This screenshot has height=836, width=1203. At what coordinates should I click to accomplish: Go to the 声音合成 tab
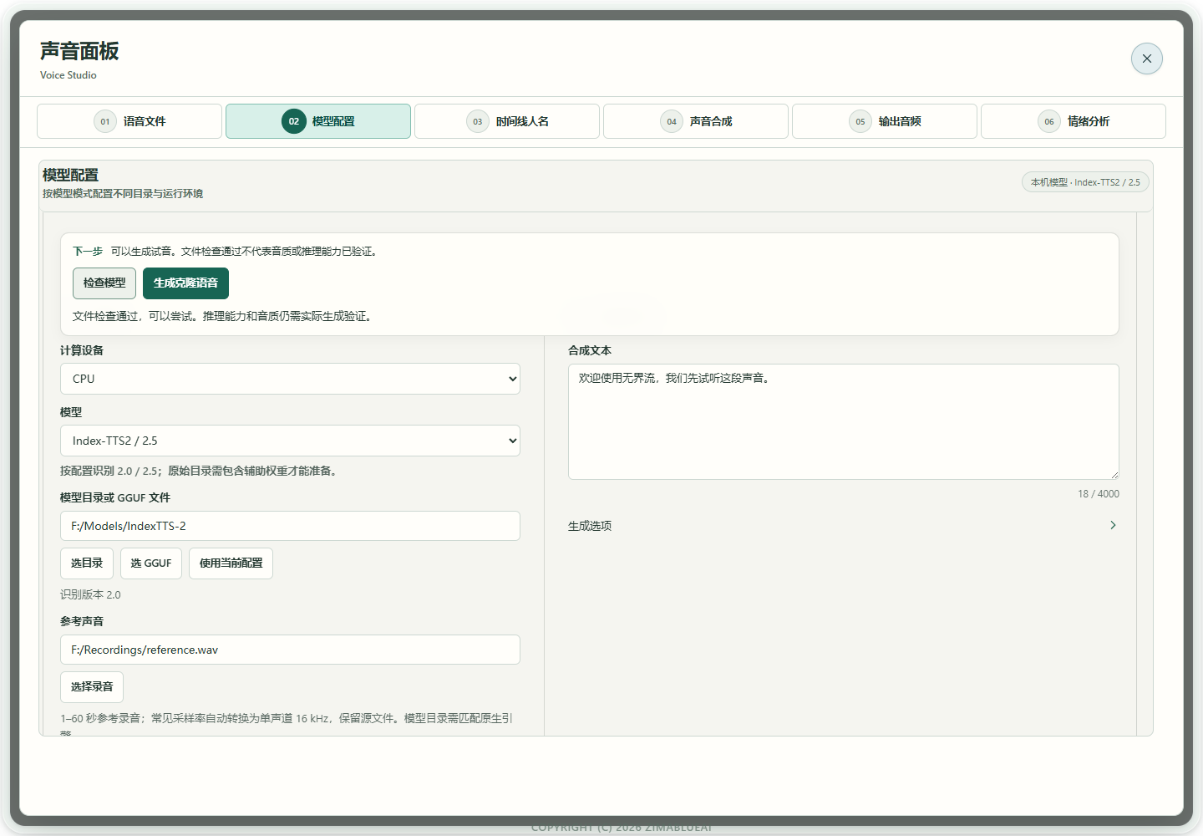point(696,121)
